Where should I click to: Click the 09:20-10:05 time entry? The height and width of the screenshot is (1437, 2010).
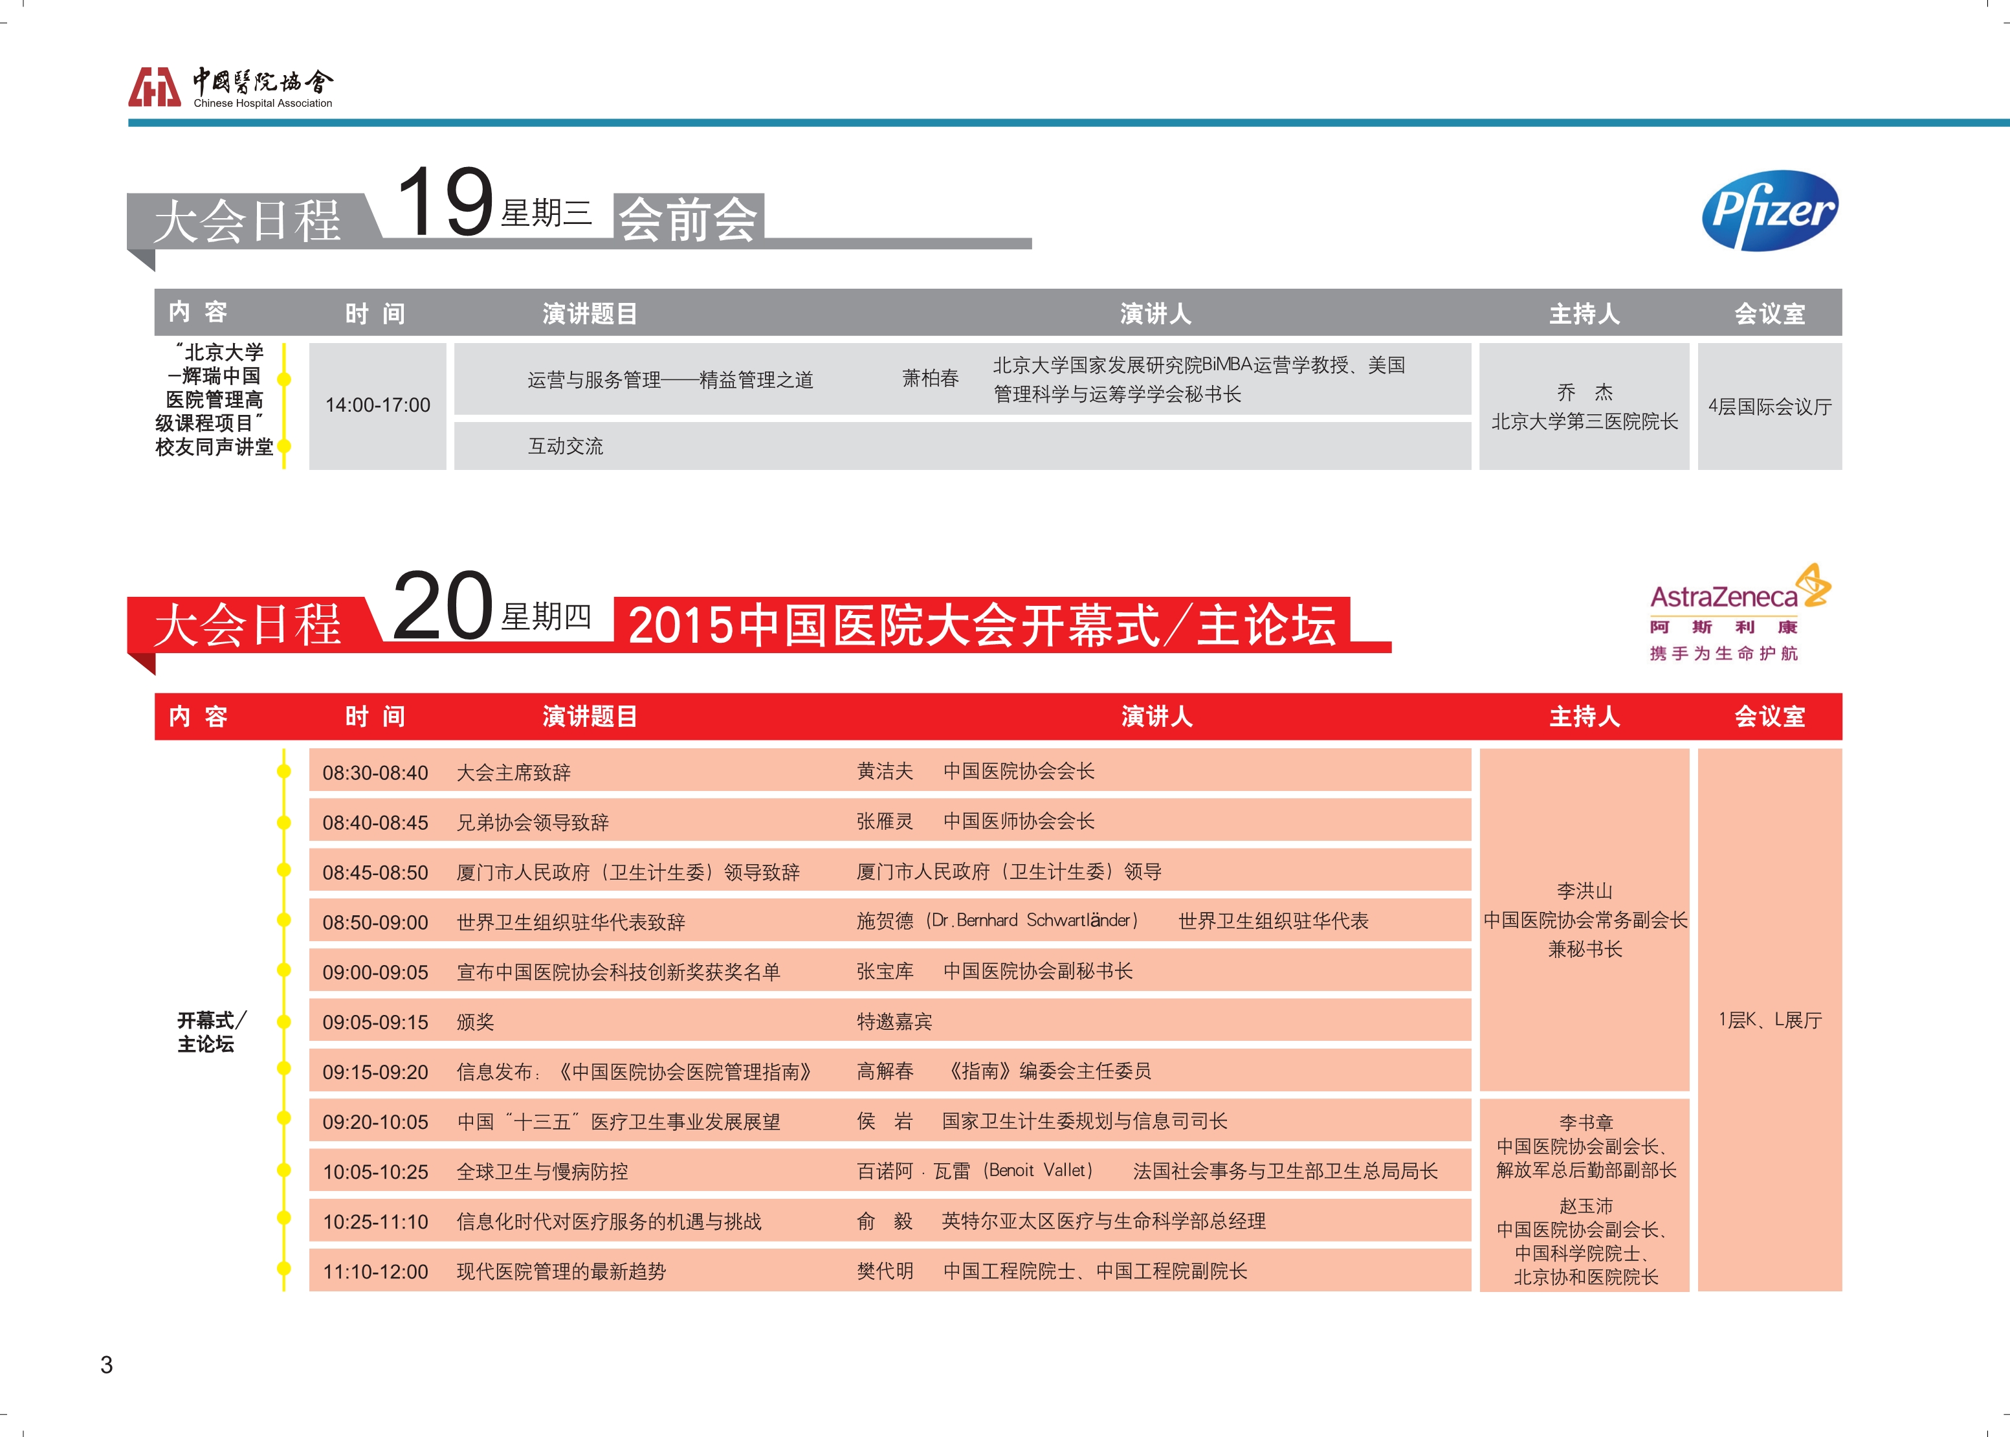[375, 1122]
